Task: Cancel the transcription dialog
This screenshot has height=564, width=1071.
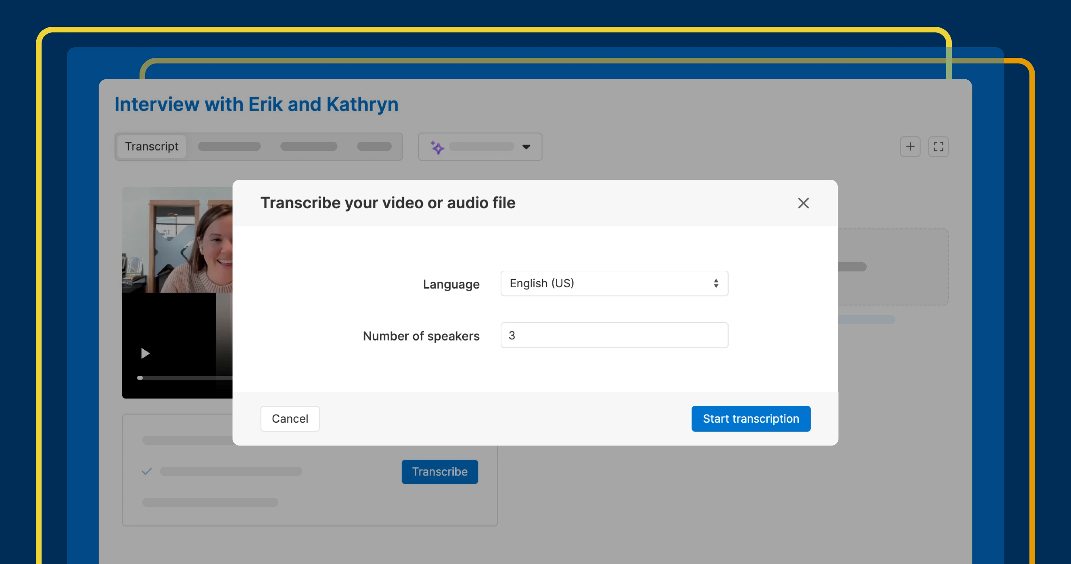Action: tap(290, 418)
